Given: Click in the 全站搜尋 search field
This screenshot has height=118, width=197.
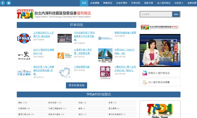Looking at the screenshot, I should [156, 14].
